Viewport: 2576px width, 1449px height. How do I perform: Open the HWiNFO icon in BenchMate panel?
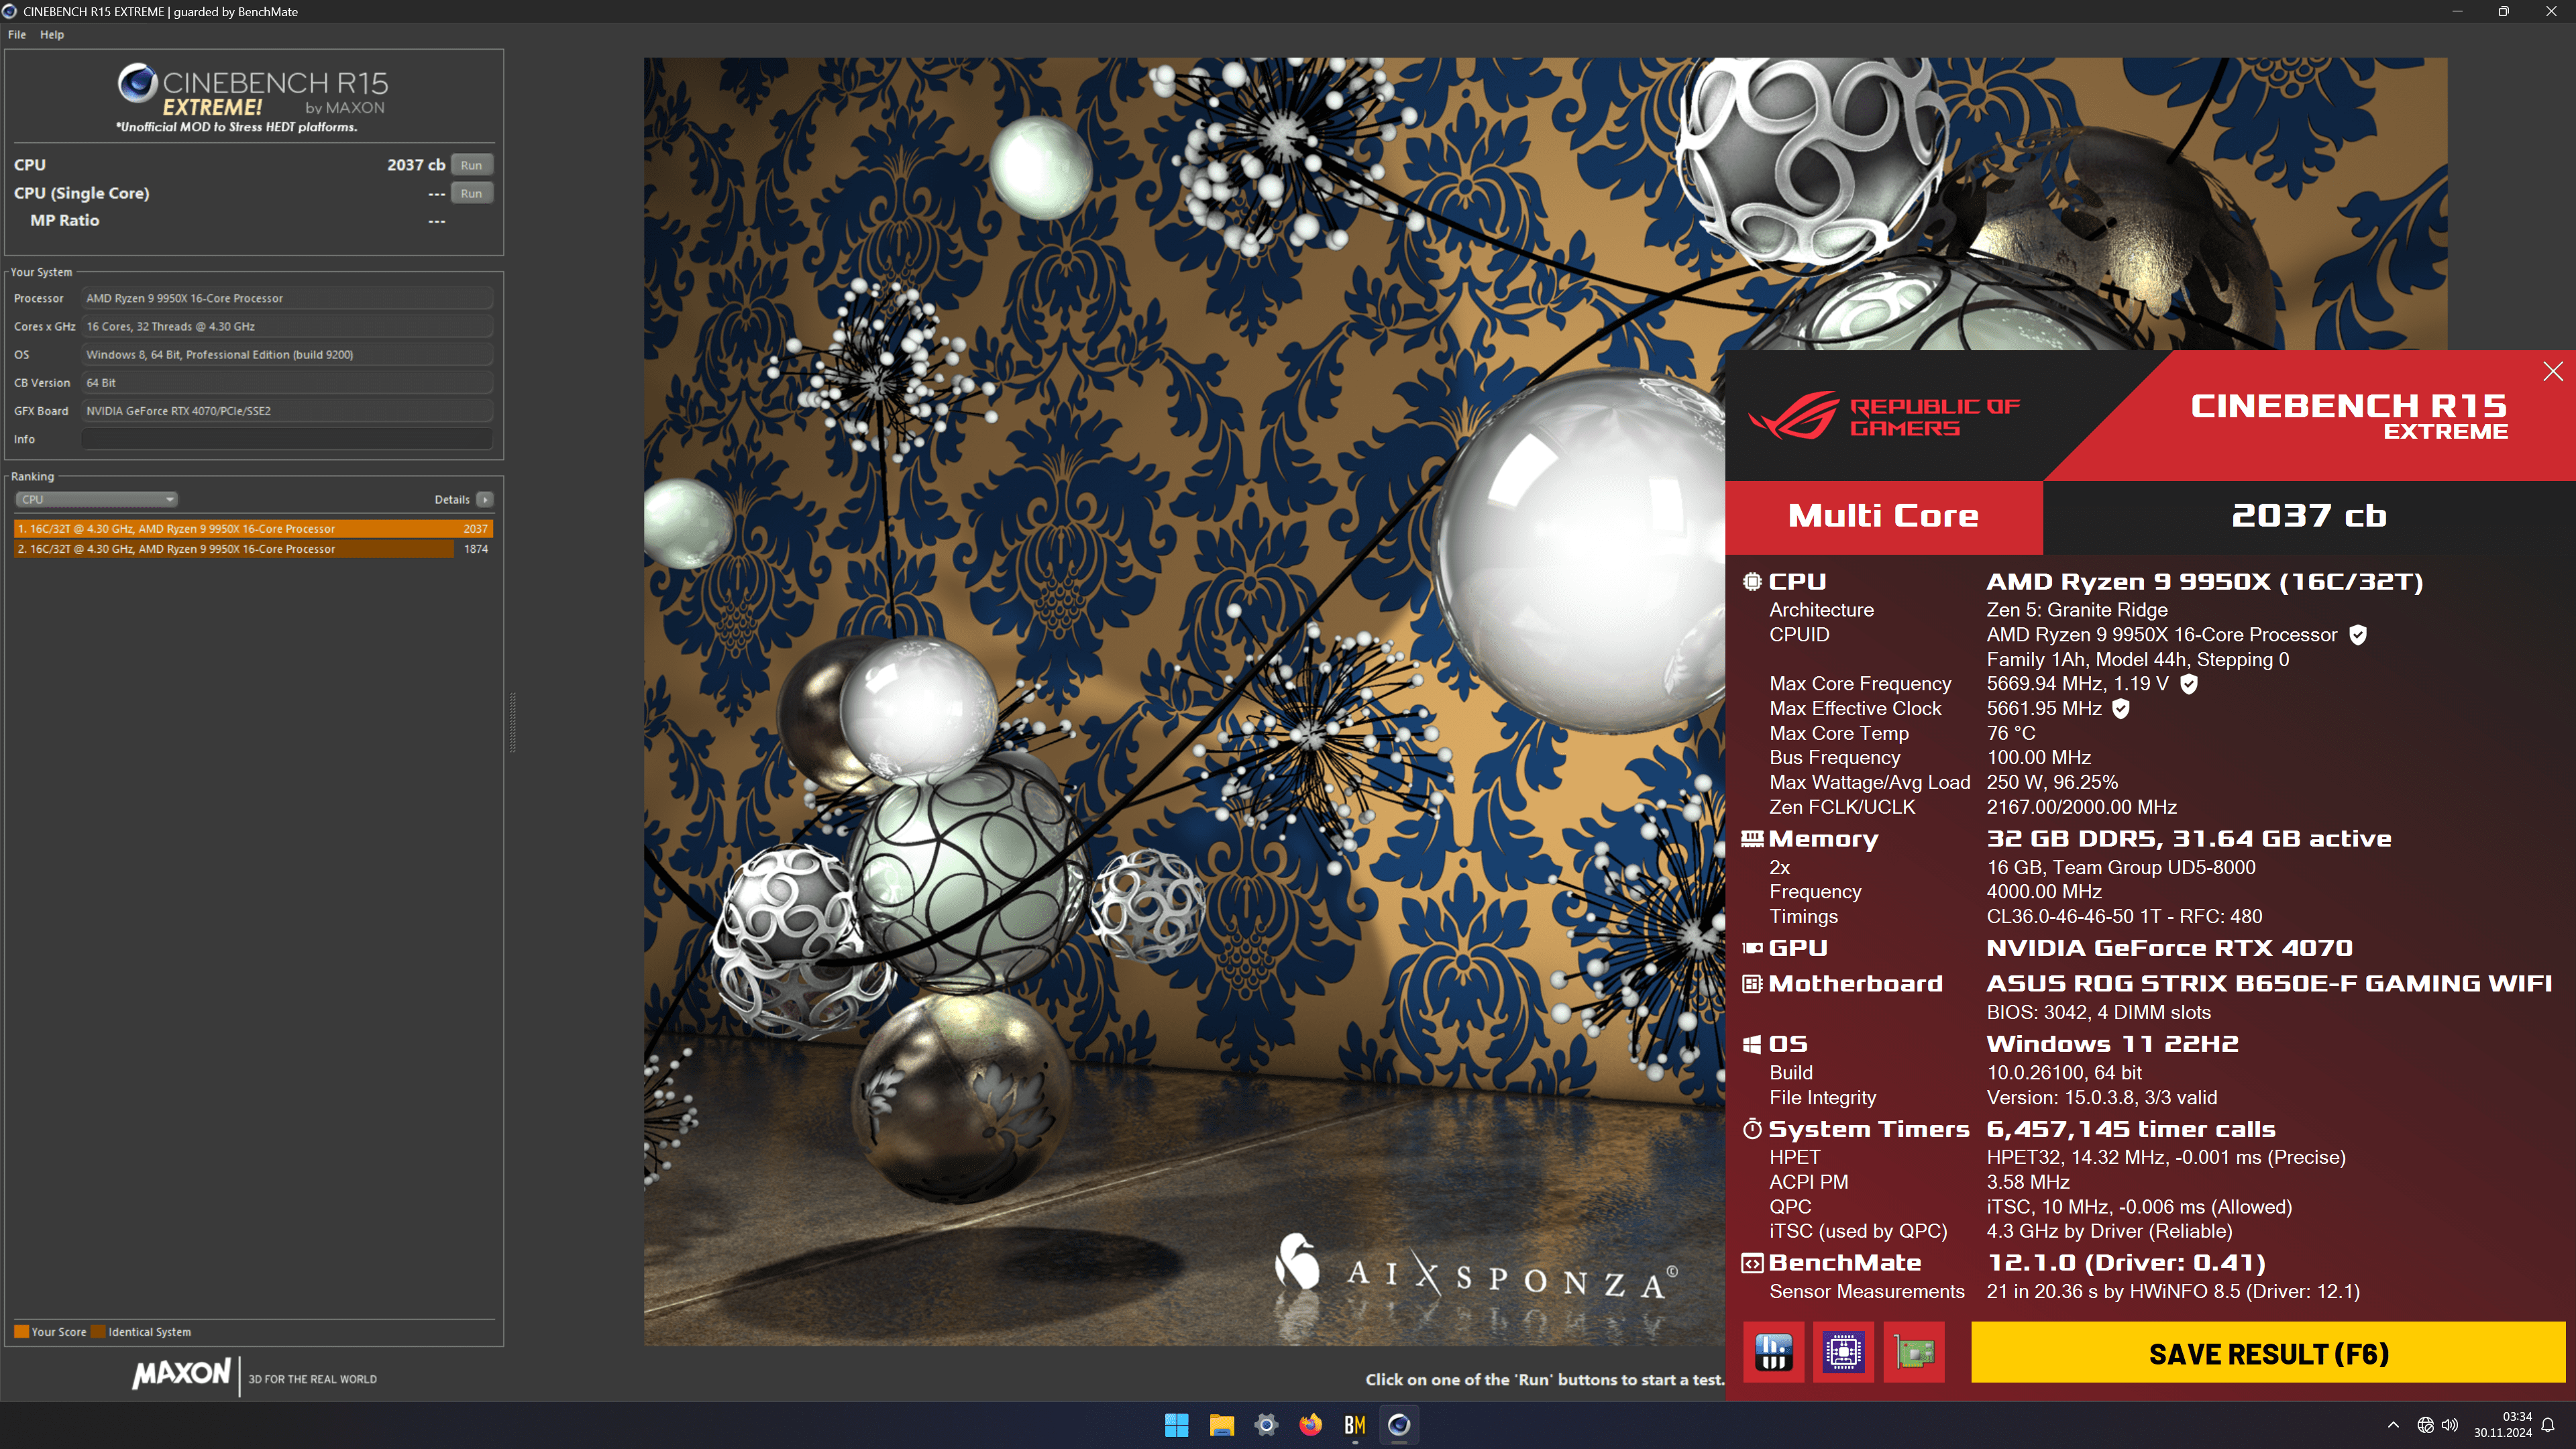(1773, 1353)
